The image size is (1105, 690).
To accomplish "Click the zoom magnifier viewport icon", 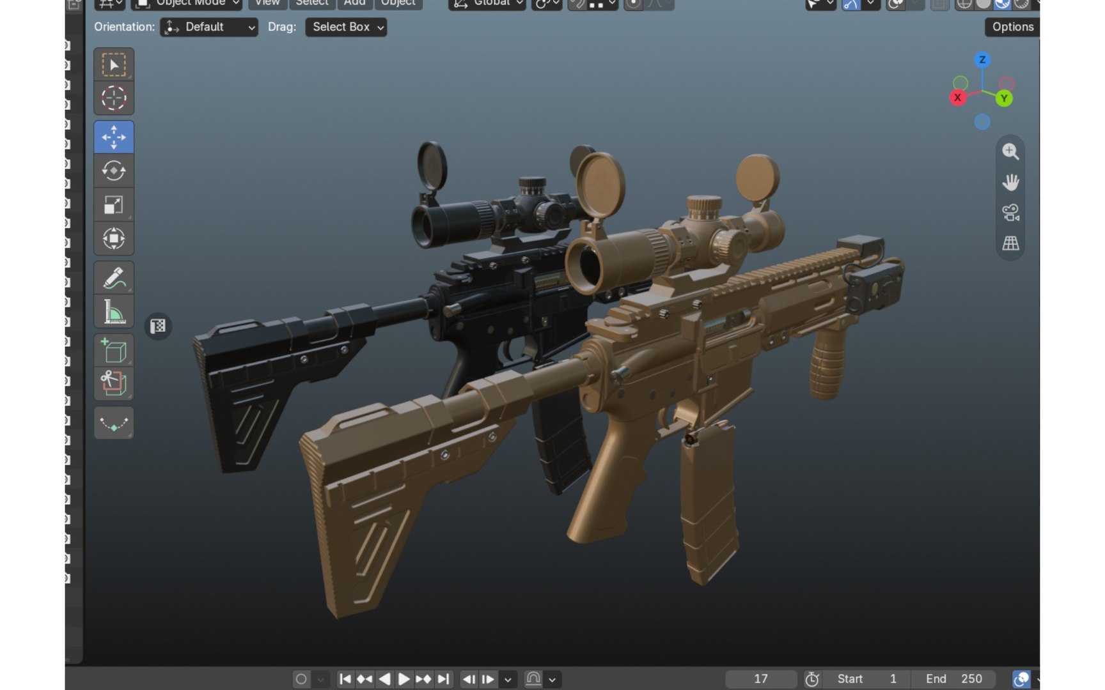I will point(1010,151).
